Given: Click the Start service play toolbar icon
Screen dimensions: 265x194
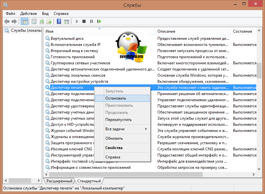Looking at the screenshot, I should tap(77, 22).
